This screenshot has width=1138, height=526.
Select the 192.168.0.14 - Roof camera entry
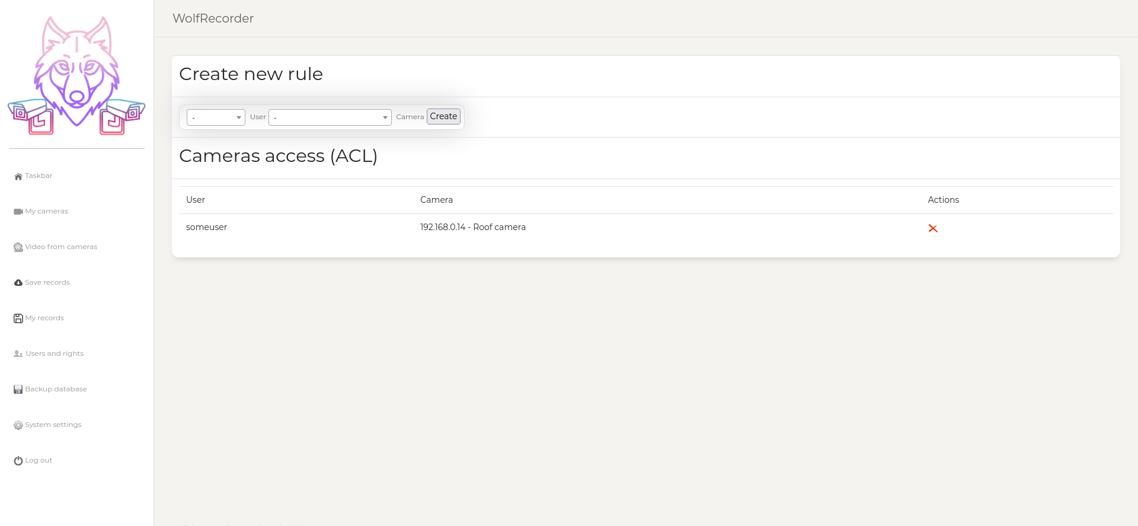tap(472, 227)
